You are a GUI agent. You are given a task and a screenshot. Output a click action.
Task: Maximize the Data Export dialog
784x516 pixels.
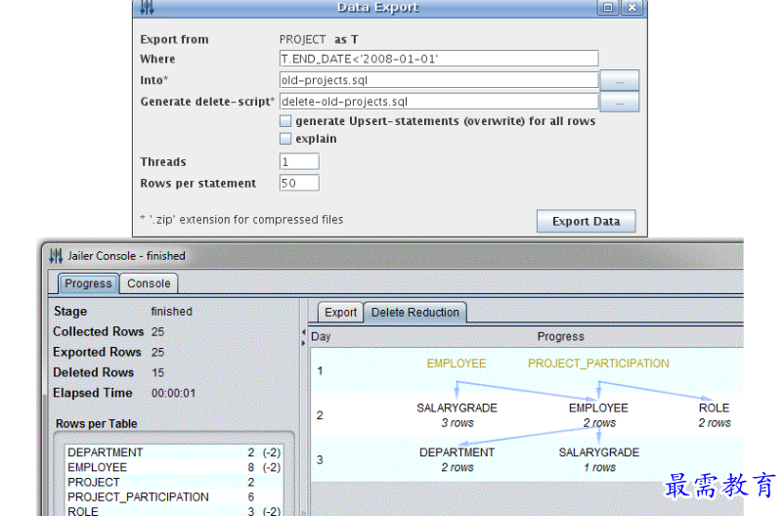[607, 7]
